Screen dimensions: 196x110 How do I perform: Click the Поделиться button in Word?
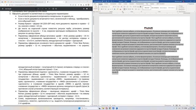tap(191, 4)
